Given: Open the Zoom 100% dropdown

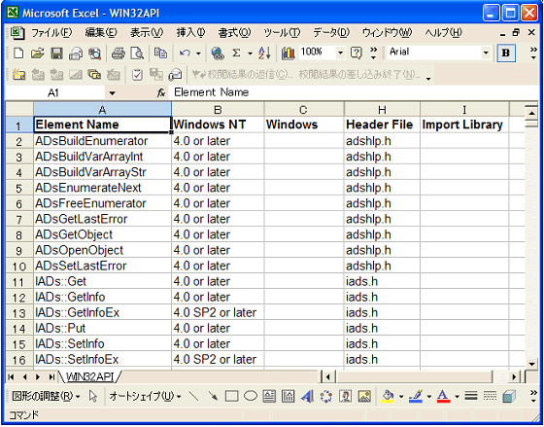Looking at the screenshot, I should pyautogui.click(x=340, y=53).
